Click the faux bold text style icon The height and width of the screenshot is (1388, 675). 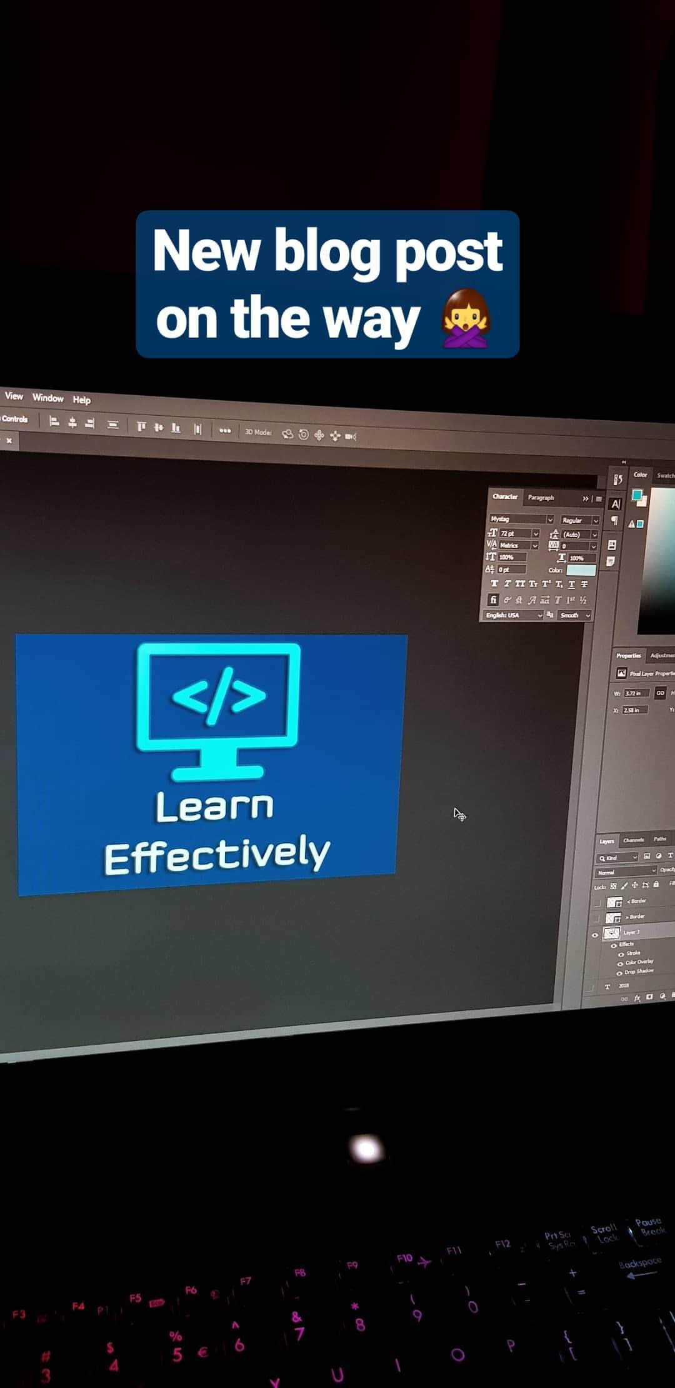coord(494,583)
